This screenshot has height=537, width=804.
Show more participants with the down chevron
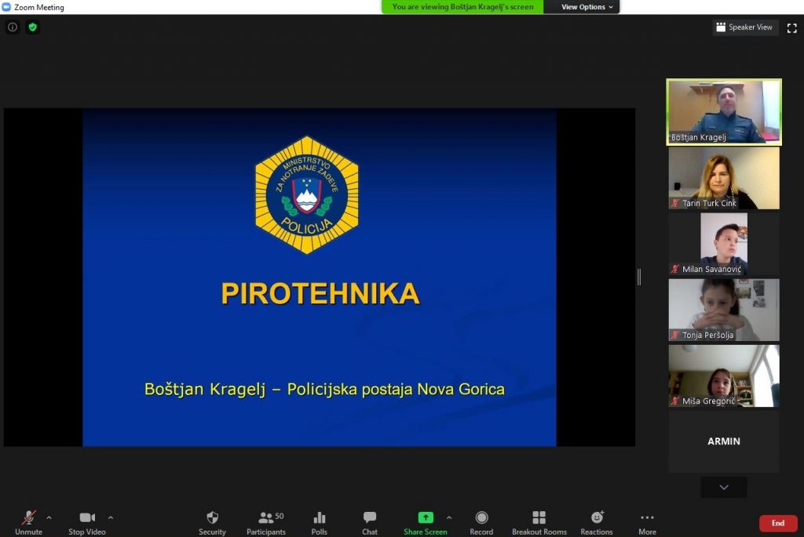(x=723, y=488)
